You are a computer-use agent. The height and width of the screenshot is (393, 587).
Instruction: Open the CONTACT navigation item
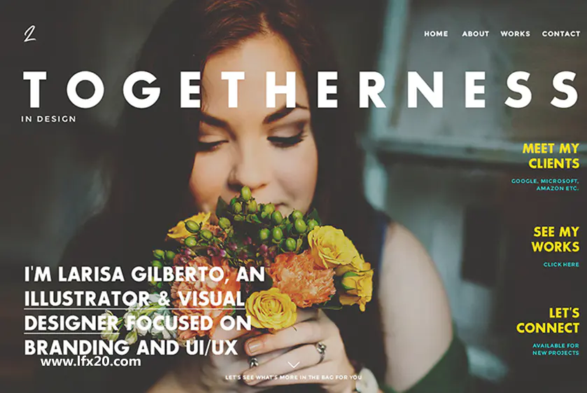click(x=561, y=34)
